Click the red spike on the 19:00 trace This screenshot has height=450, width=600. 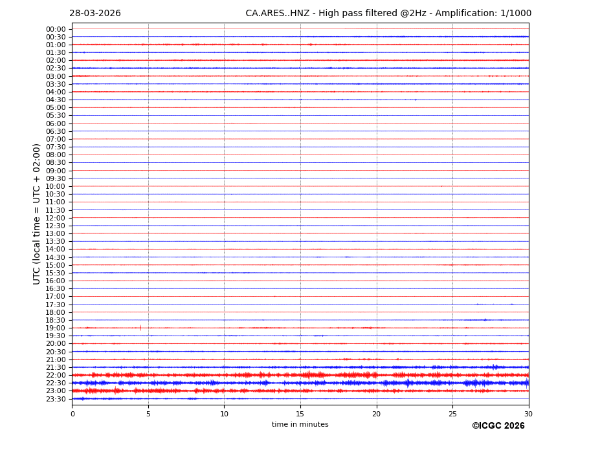click(140, 328)
